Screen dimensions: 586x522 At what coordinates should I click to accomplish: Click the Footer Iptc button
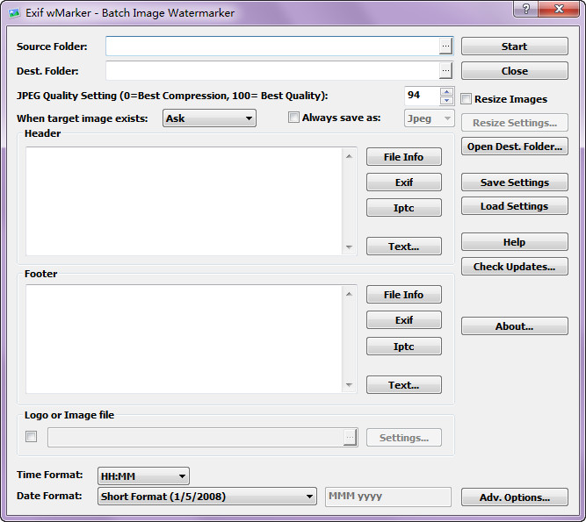(404, 347)
